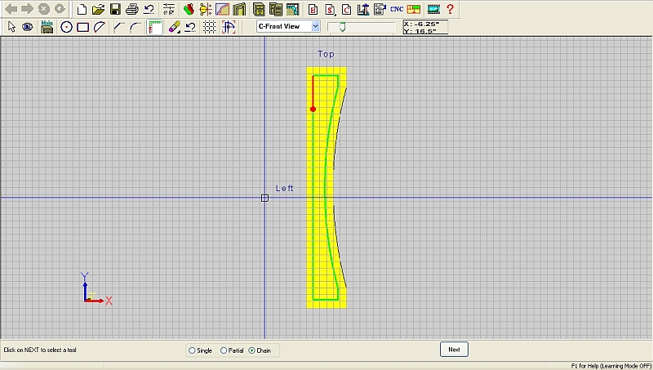Open a file with the folder icon

click(98, 9)
